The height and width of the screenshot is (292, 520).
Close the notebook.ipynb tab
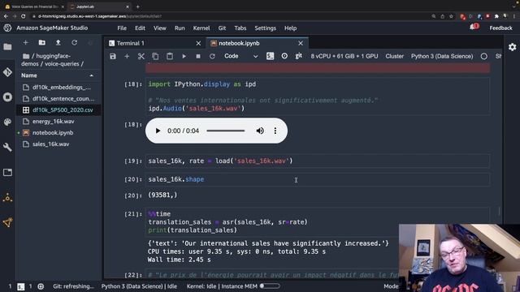[x=301, y=43]
